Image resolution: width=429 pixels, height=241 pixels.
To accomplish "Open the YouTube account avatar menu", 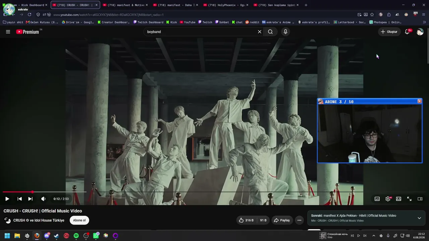I will [420, 32].
